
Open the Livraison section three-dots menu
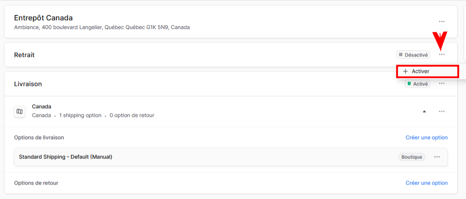click(x=442, y=84)
